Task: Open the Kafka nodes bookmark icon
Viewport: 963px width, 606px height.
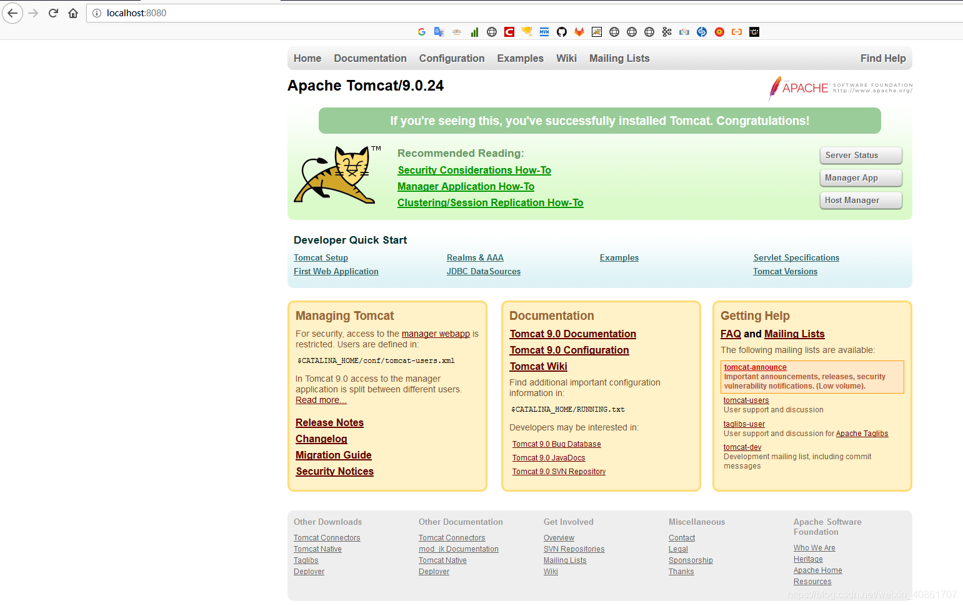Action: [667, 32]
